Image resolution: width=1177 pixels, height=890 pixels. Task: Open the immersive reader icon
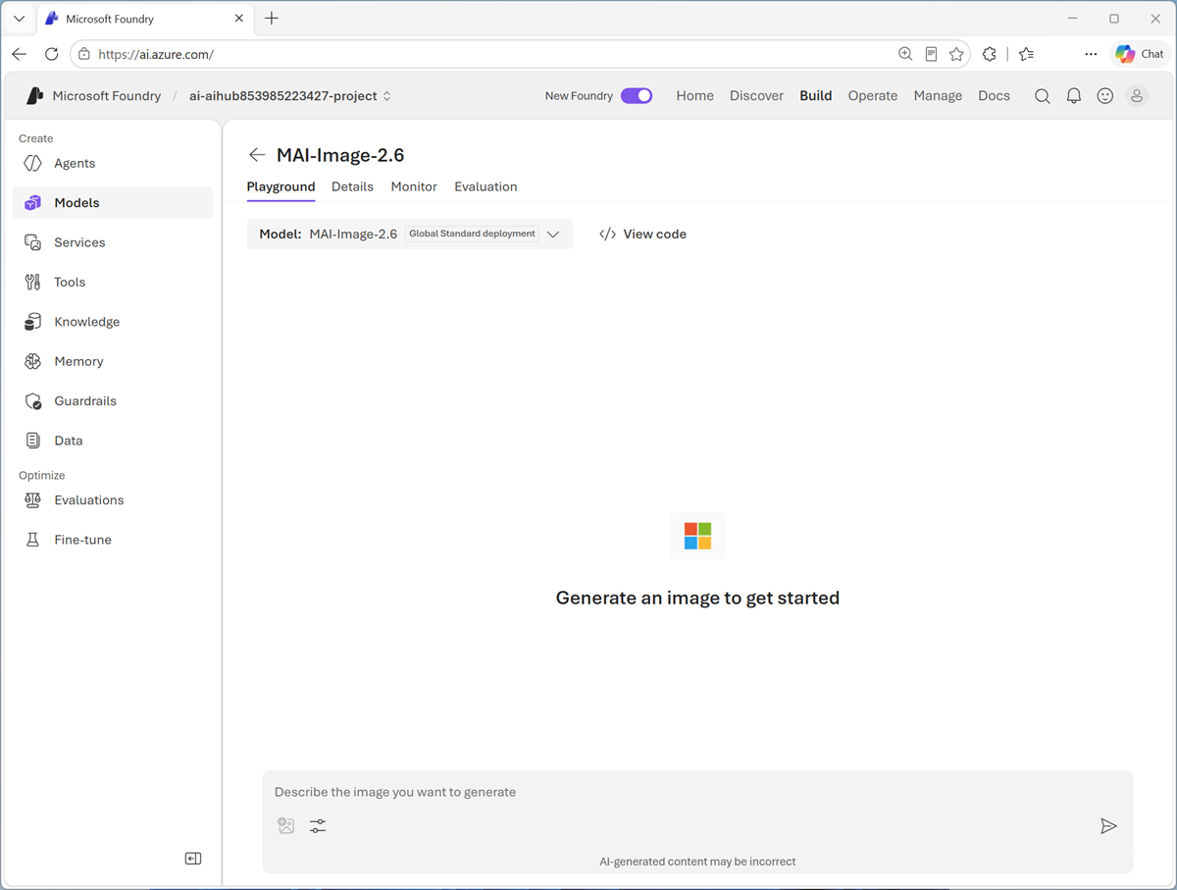point(931,54)
